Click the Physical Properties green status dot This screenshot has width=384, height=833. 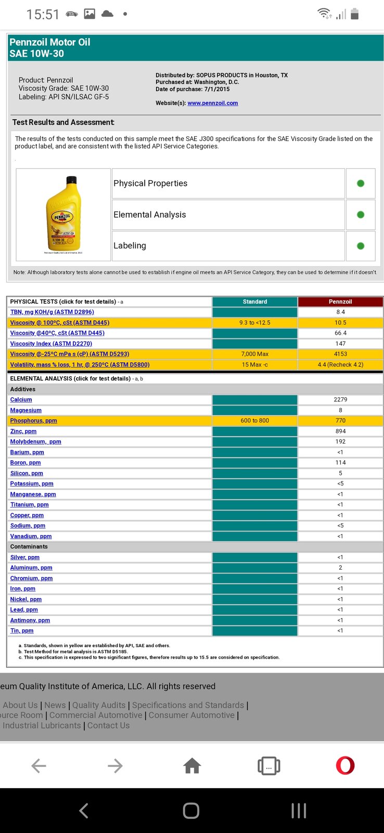(x=361, y=183)
